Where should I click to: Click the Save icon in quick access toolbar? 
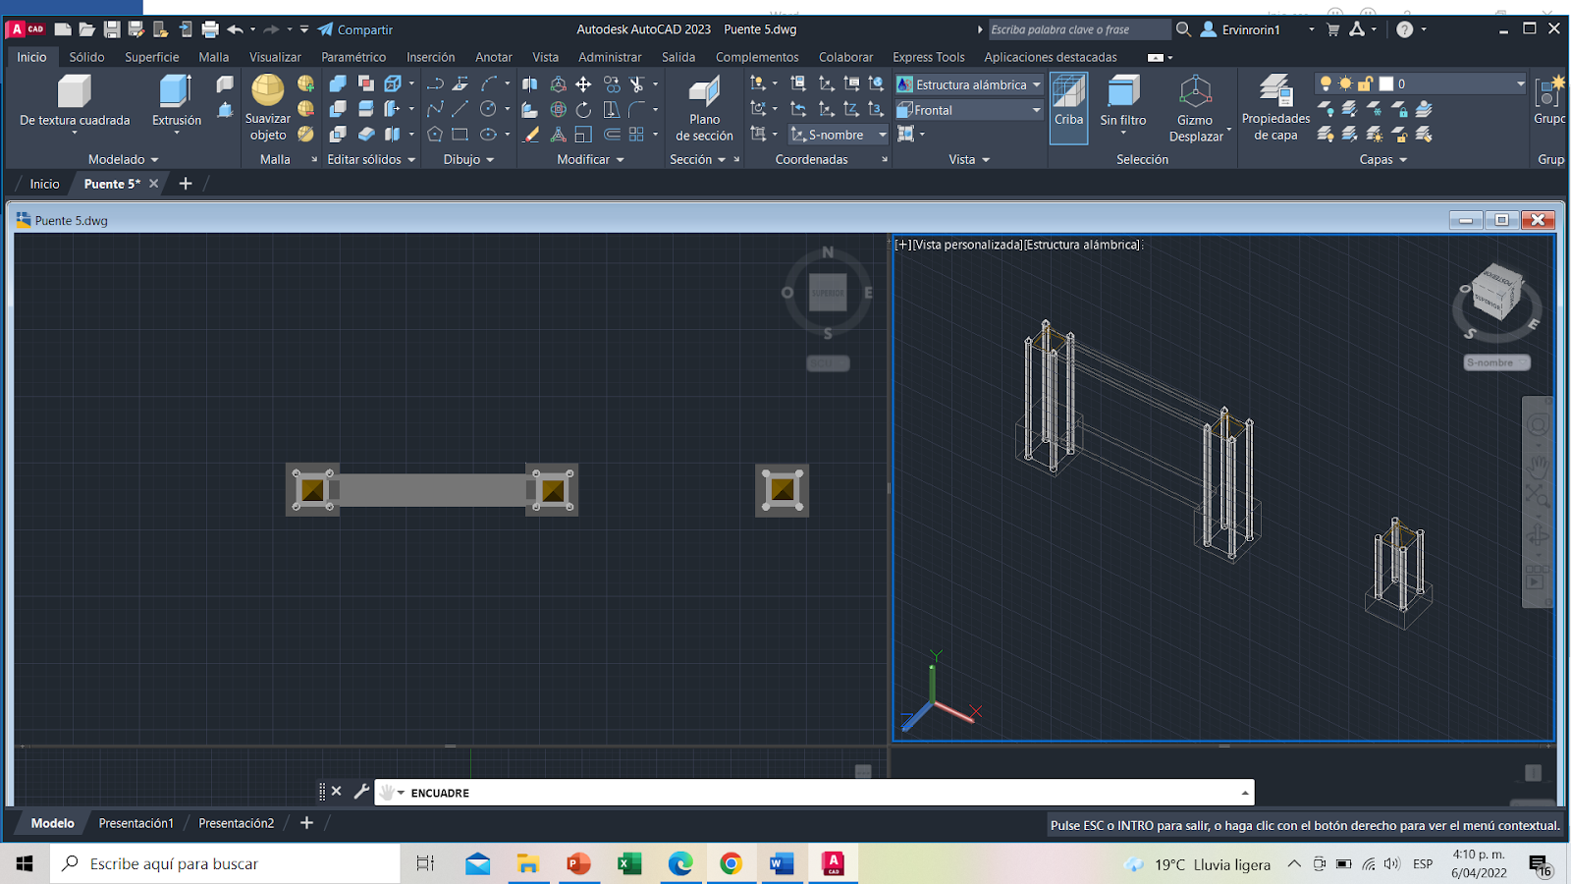pos(112,29)
